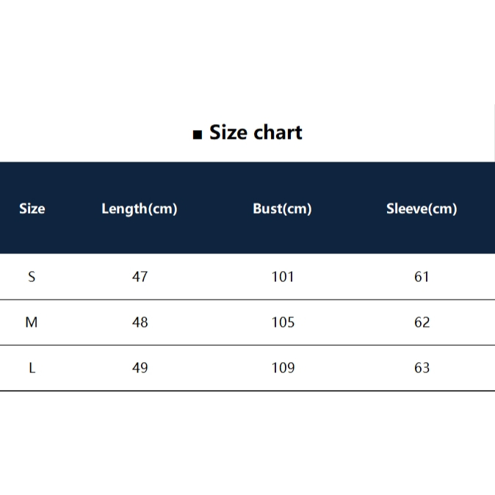Select the "Bust(cm)" column header
This screenshot has height=495, width=495.
282,209
